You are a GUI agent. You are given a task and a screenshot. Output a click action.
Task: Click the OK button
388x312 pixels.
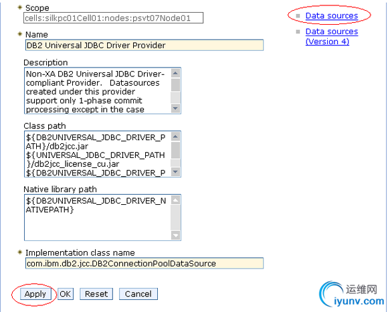point(66,294)
